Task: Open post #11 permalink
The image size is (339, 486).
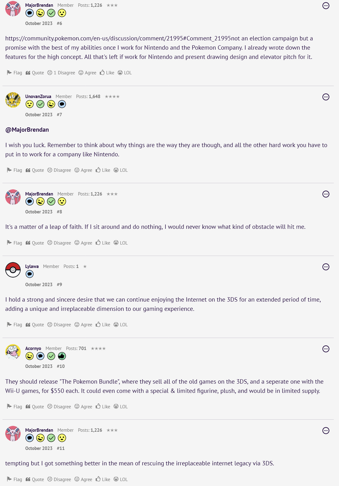Action: pyautogui.click(x=61, y=448)
